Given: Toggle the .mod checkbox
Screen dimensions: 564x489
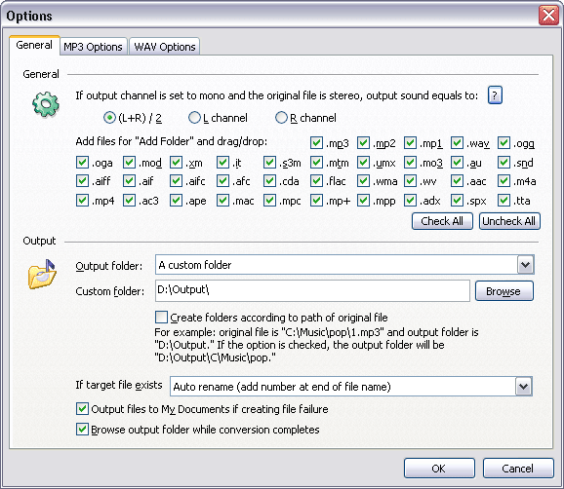Looking at the screenshot, I should point(129,163).
